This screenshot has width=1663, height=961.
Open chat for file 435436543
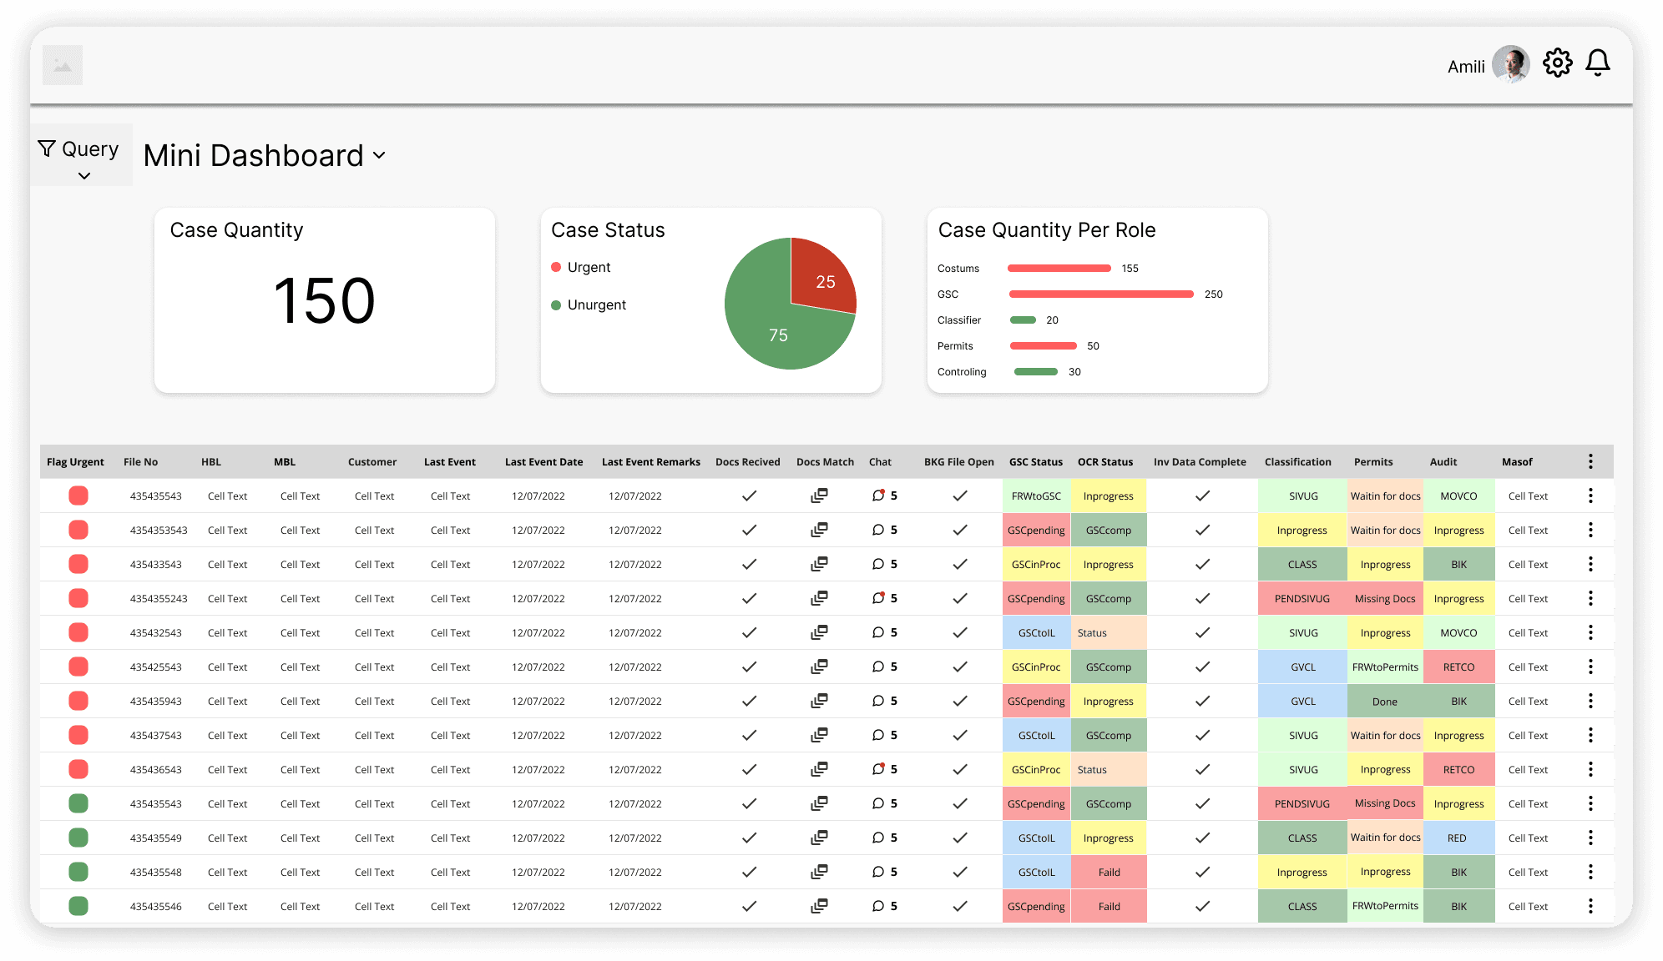pyautogui.click(x=878, y=769)
